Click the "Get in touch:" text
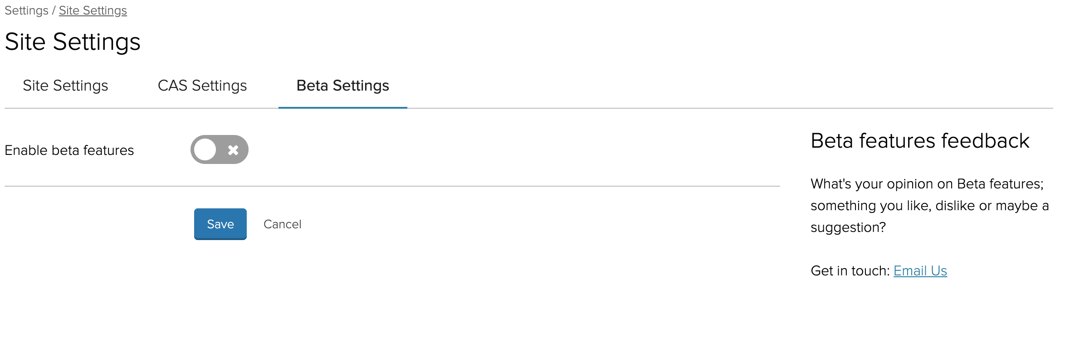Viewport: 1065px width, 337px height. coord(850,271)
